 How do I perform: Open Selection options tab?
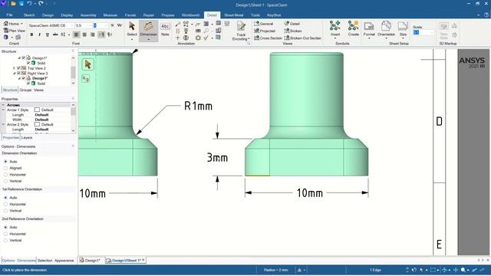[44, 261]
